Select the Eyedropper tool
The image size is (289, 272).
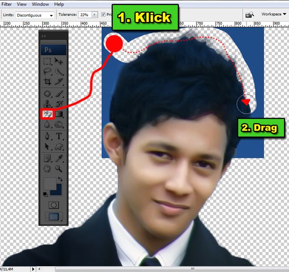point(59,158)
